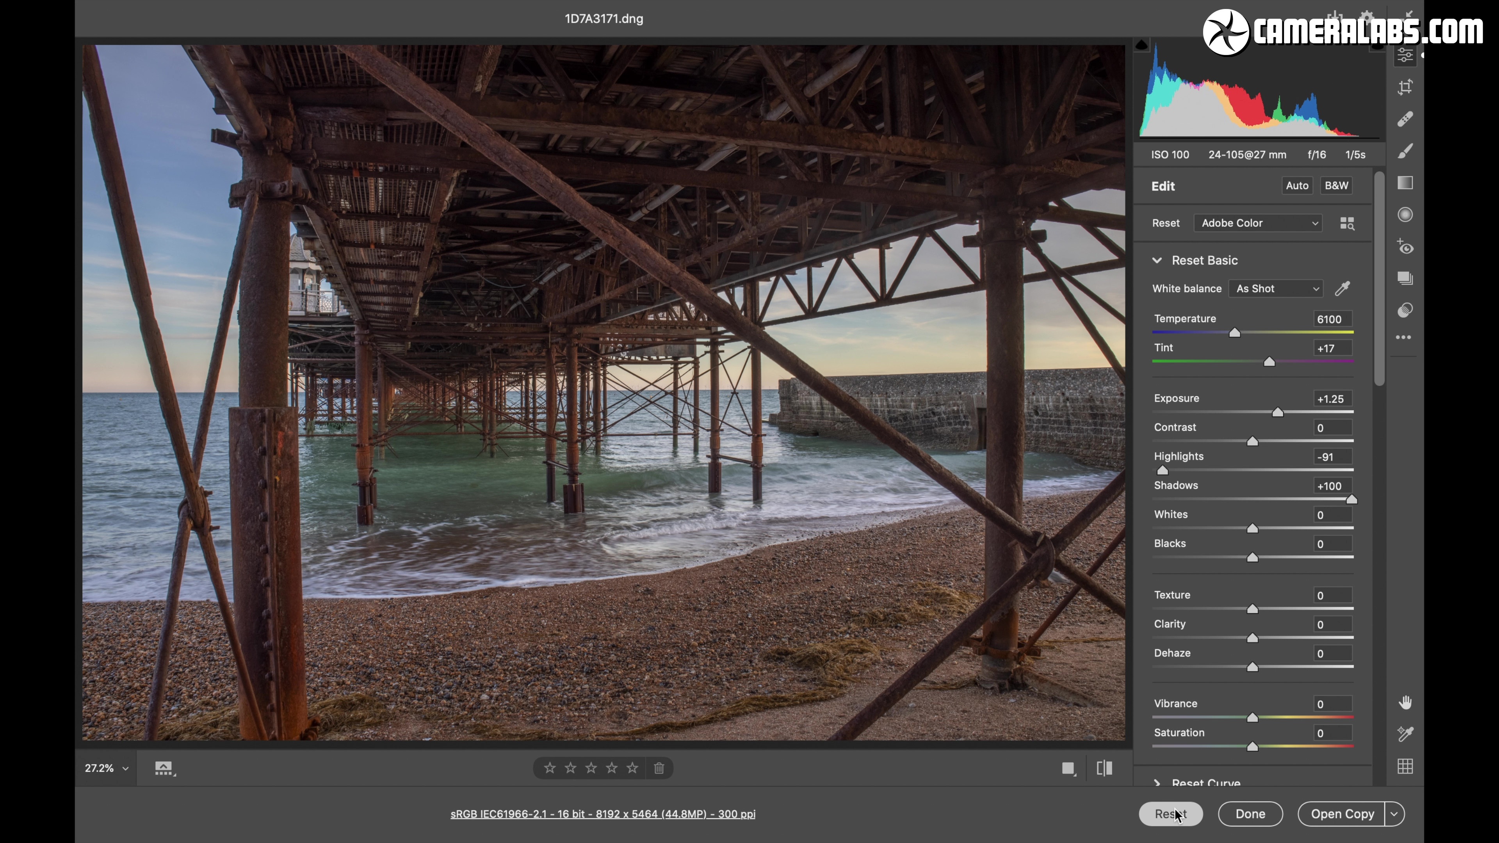The image size is (1499, 843).
Task: Open the As Shot white balance dropdown
Action: coord(1276,288)
